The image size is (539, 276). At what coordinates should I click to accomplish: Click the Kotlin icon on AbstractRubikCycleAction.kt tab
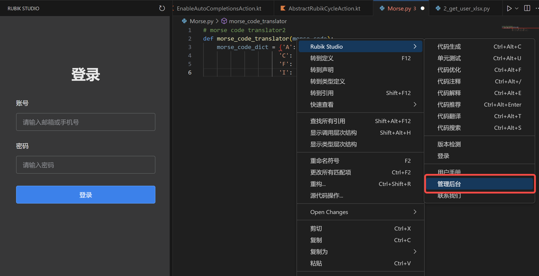[x=283, y=8]
